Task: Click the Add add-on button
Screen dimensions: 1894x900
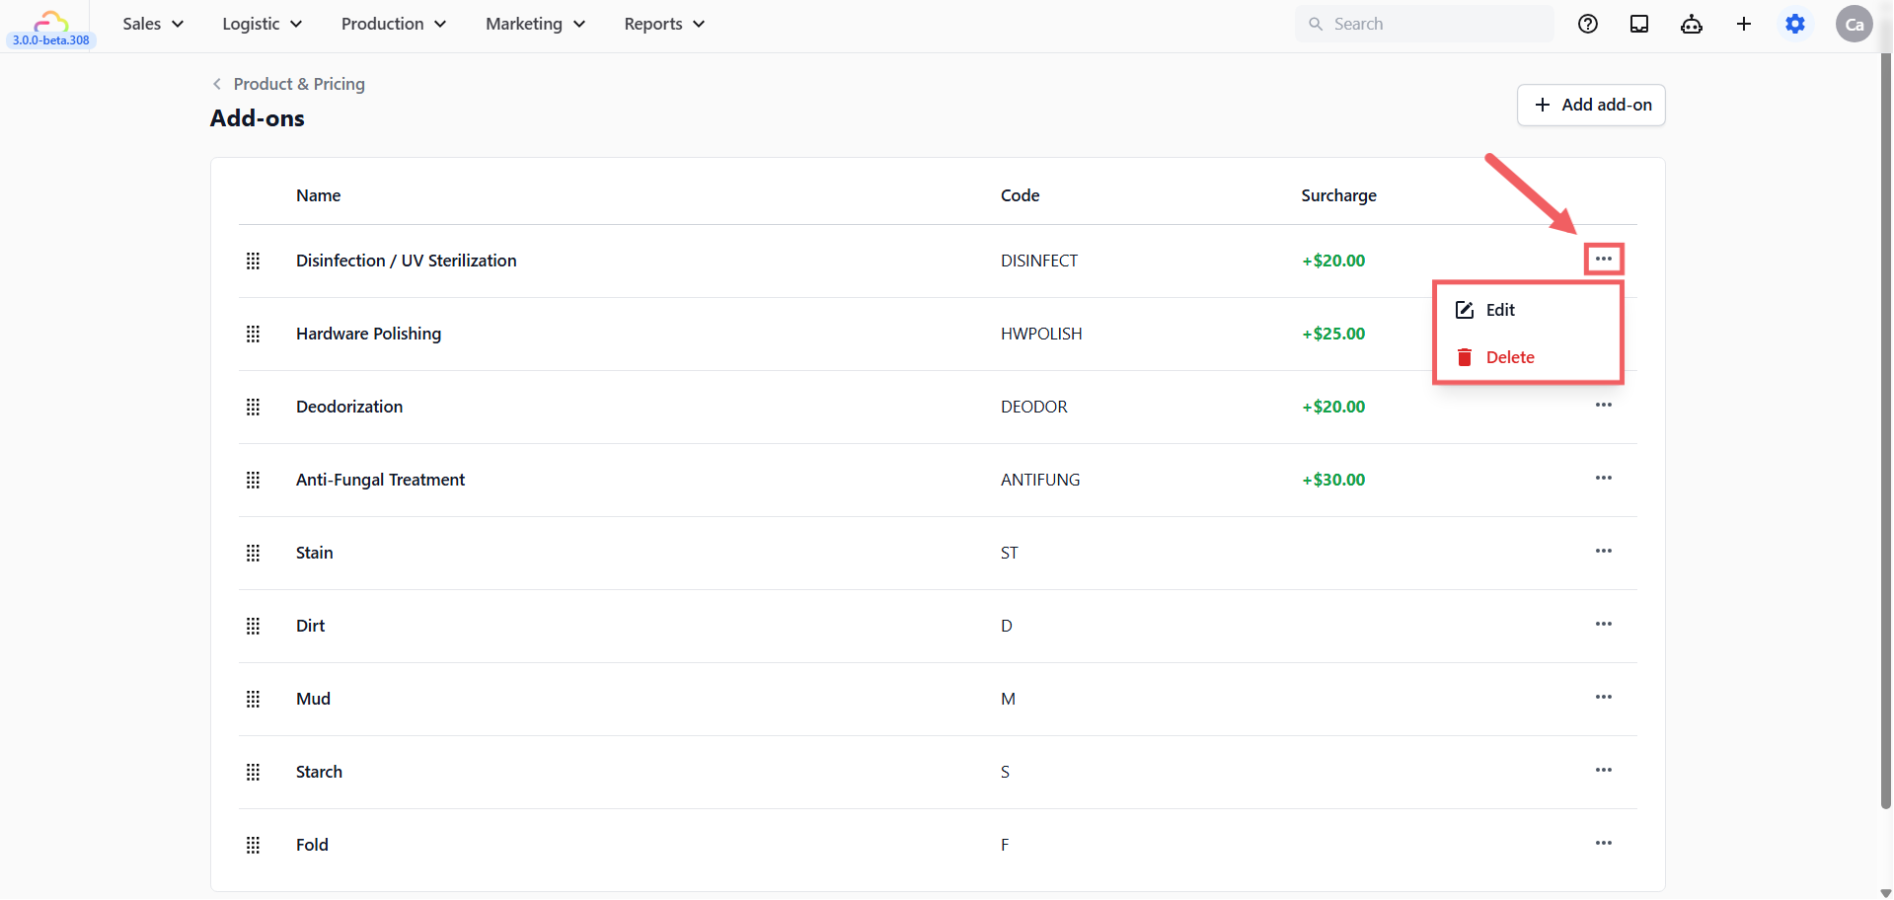Action: point(1591,105)
